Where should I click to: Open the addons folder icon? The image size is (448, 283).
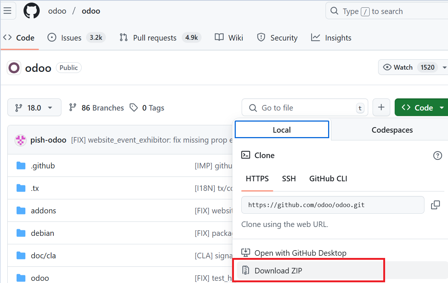click(21, 211)
